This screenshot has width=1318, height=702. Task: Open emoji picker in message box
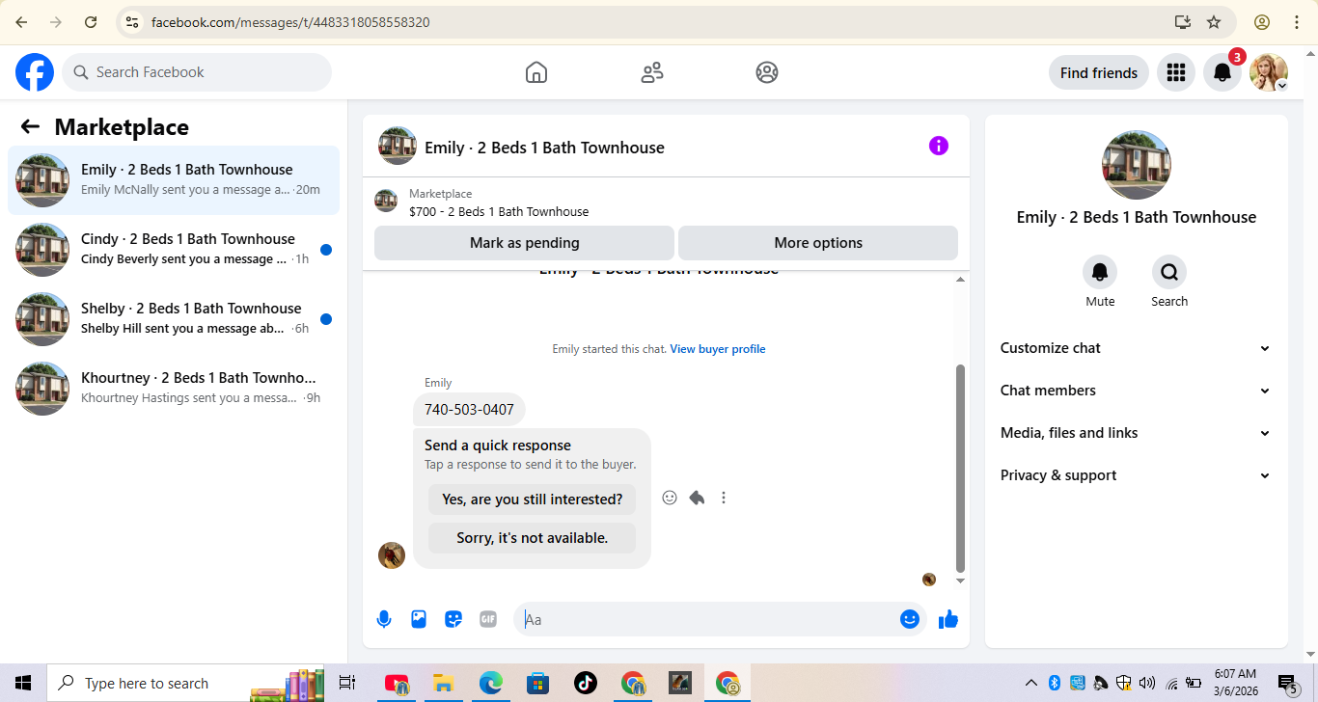(909, 619)
